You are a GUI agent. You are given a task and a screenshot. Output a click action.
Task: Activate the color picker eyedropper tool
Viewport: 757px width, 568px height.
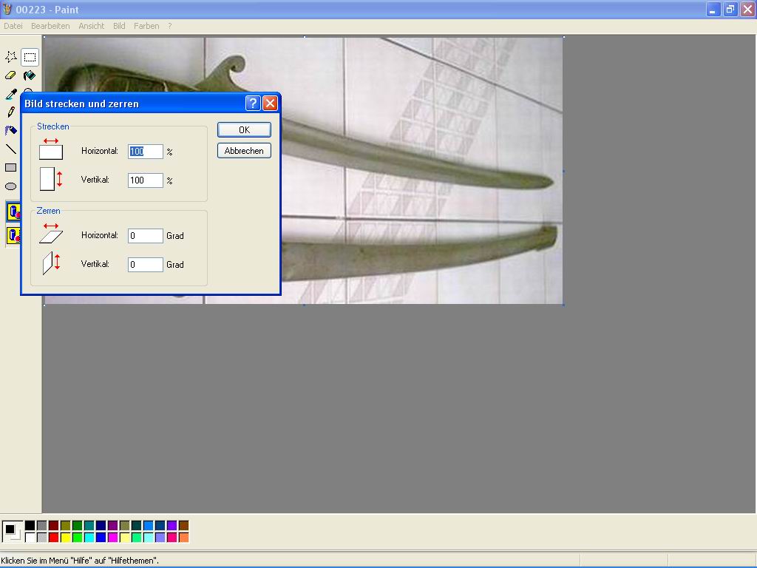point(11,94)
